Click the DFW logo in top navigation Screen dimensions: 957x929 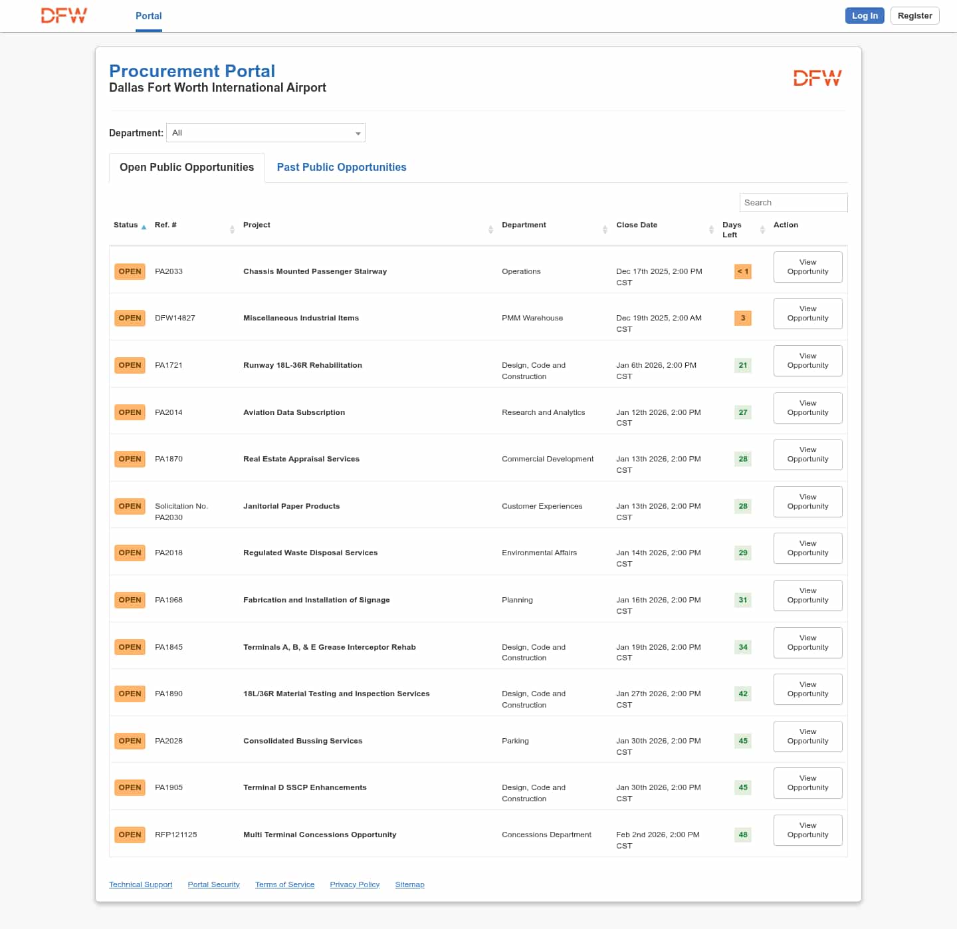pos(64,16)
